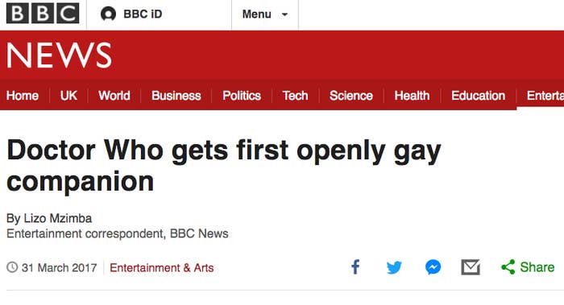Screen dimensions: 564x305
Task: Send the article via Messenger icon
Action: point(433,267)
